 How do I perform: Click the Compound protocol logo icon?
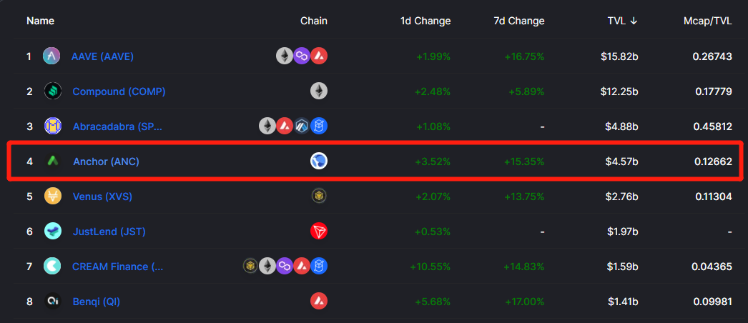pyautogui.click(x=53, y=91)
